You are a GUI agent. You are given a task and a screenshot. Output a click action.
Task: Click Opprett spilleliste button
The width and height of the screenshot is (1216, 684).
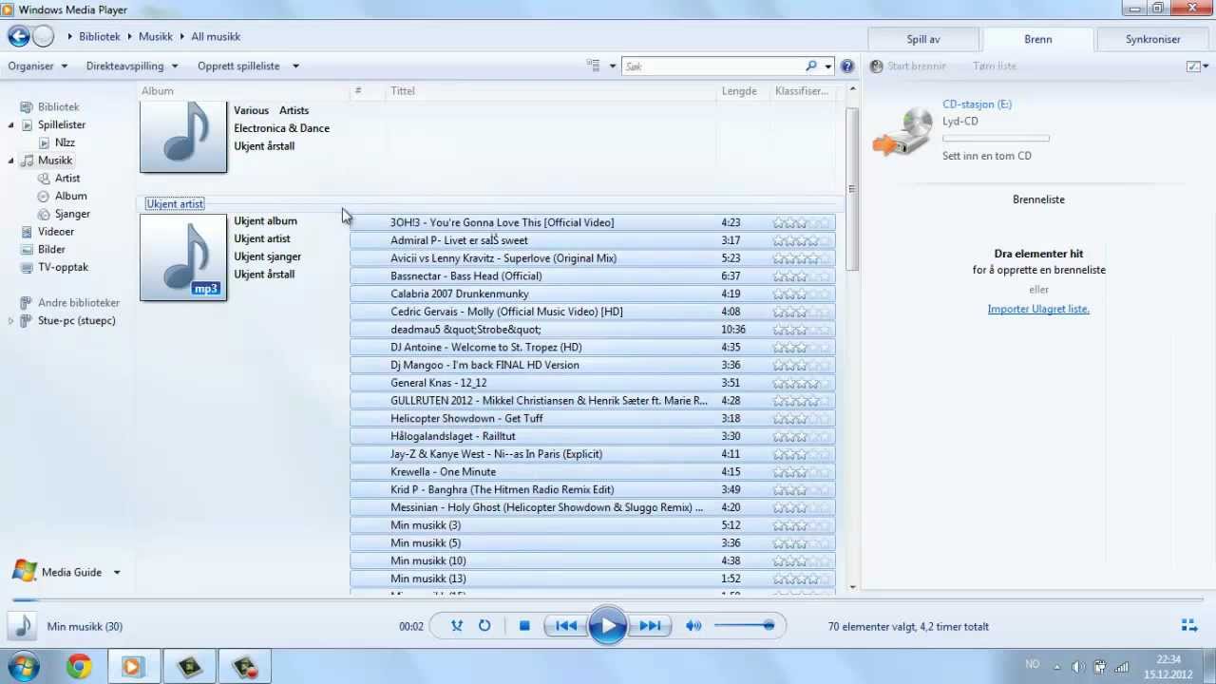pyautogui.click(x=238, y=66)
